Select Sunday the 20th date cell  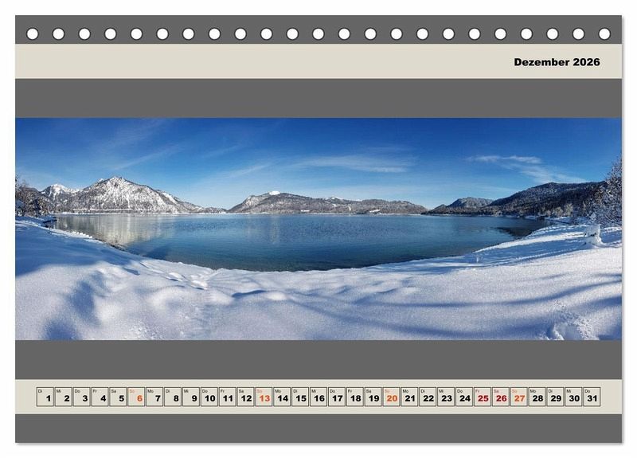coord(391,397)
